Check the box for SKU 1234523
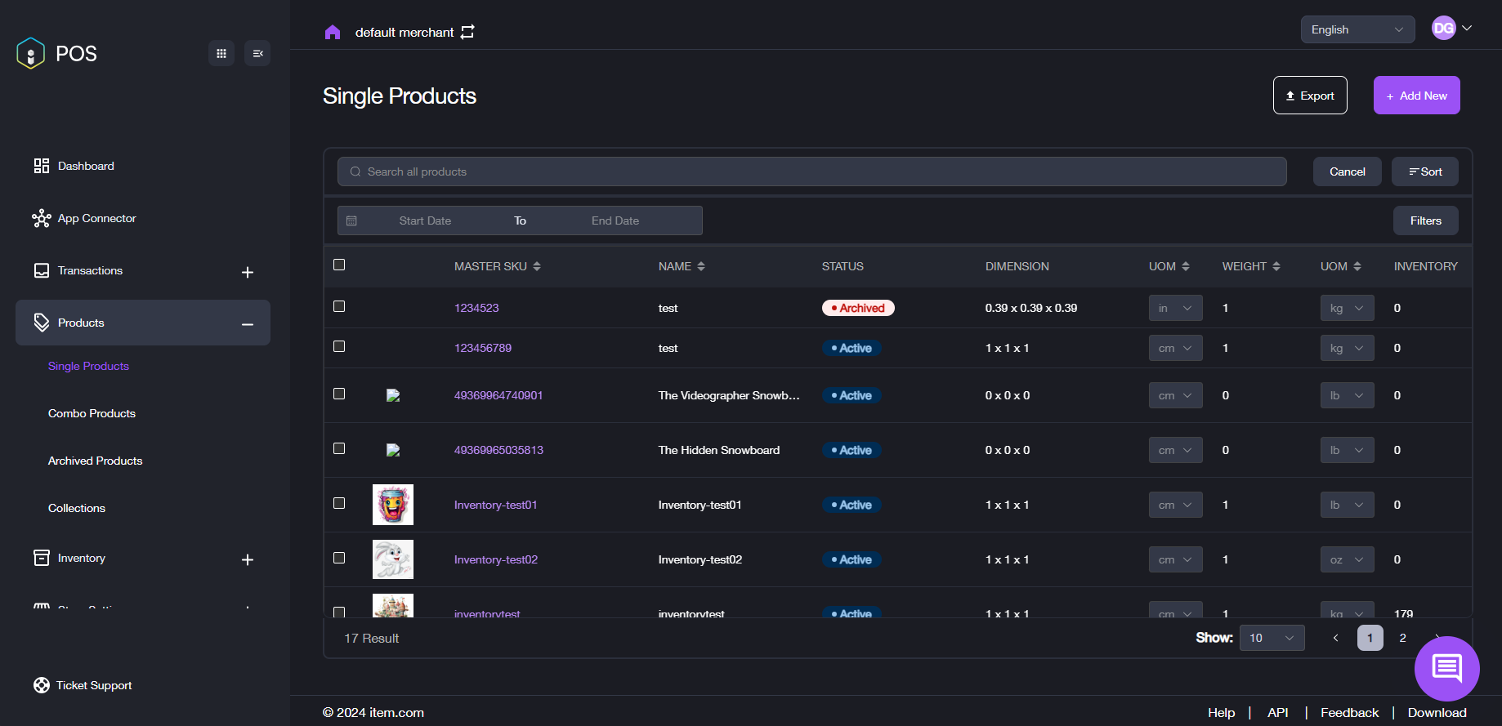Viewport: 1502px width, 726px height. [x=339, y=306]
